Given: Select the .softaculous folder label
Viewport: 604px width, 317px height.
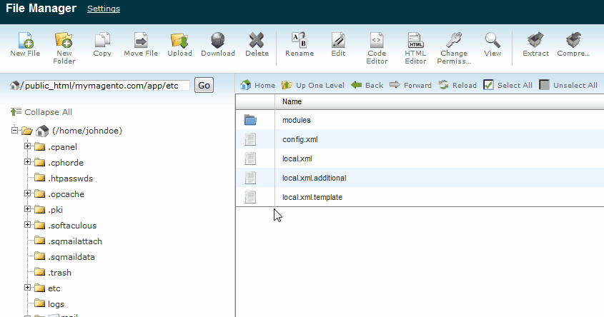Looking at the screenshot, I should (72, 226).
